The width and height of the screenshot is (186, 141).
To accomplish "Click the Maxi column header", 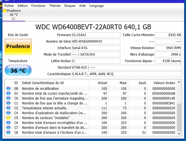I will click(118, 83).
